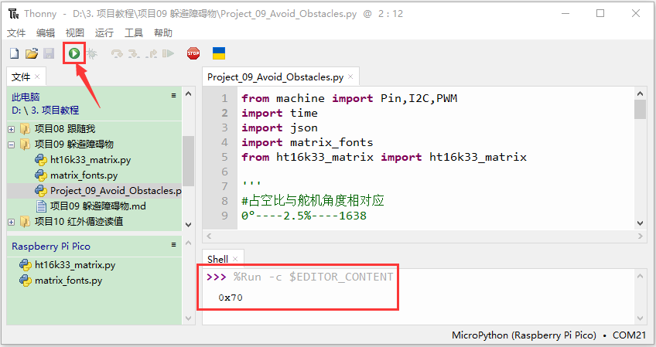Click the Resume execution toolbar icon
Viewport: 656px width, 347px height.
pyautogui.click(x=168, y=53)
